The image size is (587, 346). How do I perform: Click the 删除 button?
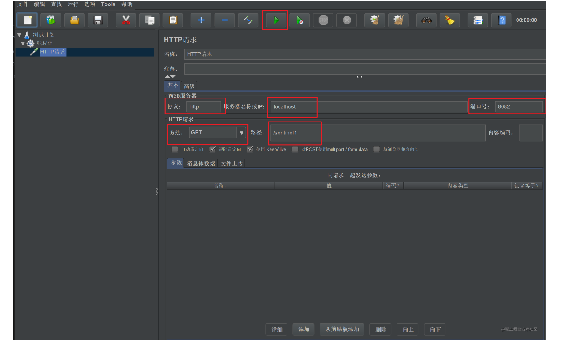(381, 330)
